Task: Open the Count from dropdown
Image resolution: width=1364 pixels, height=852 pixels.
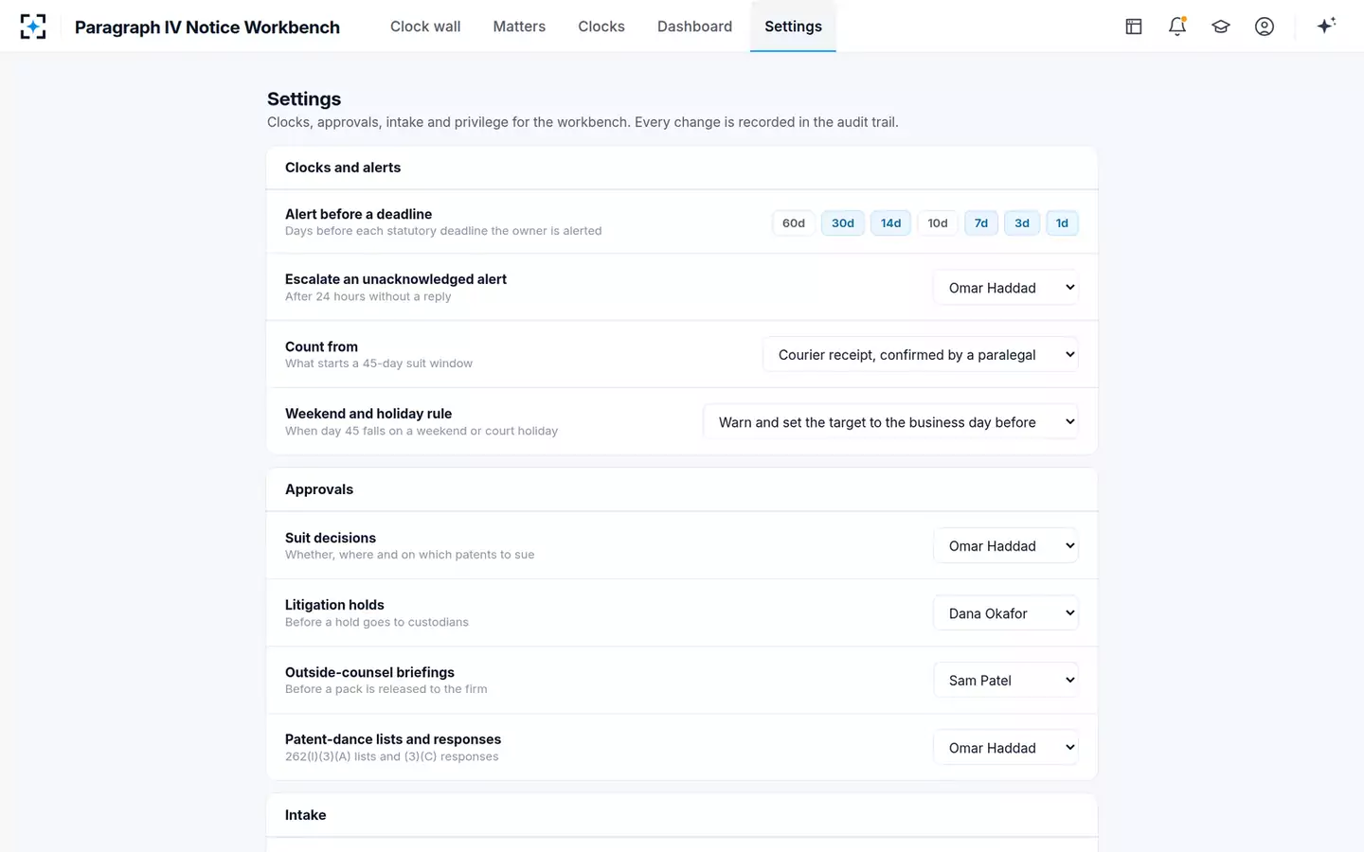Action: [921, 355]
